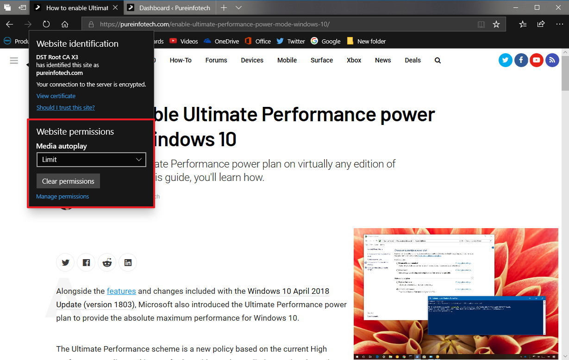Open Forums menu item
The image size is (569, 360).
216,60
